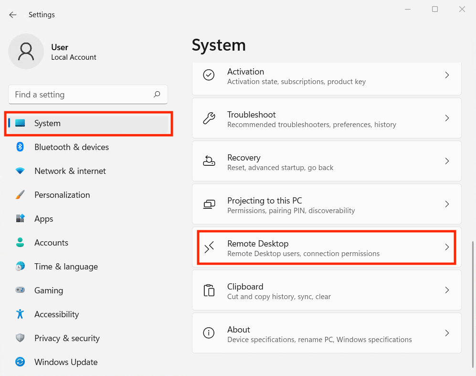Image resolution: width=476 pixels, height=376 pixels.
Task: Open the Remote Desktop chevron arrow
Action: pyautogui.click(x=447, y=247)
